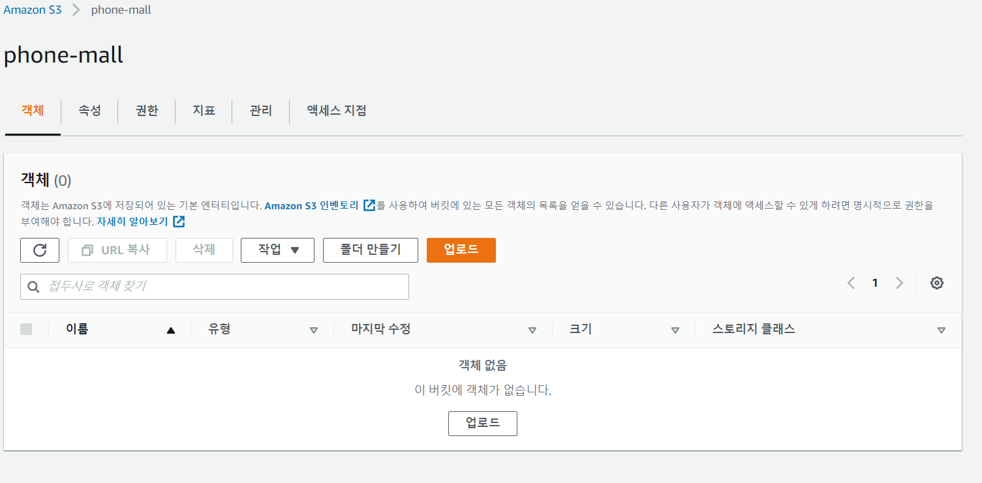
Task: Open table preferences gear icon
Action: coord(937,283)
